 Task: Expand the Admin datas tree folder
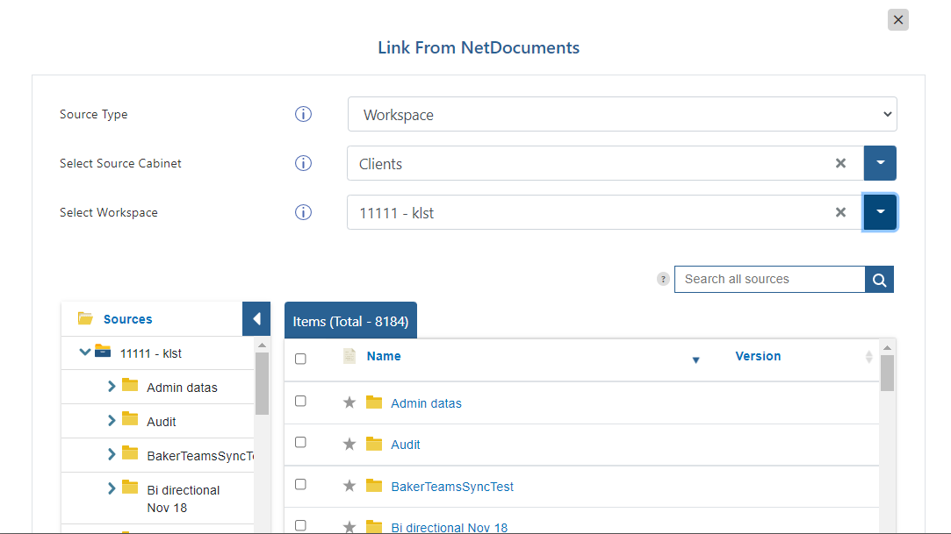click(x=112, y=387)
